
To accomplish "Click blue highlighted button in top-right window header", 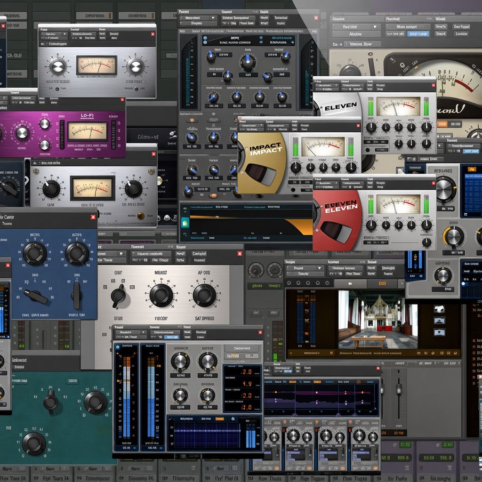I will [418, 34].
